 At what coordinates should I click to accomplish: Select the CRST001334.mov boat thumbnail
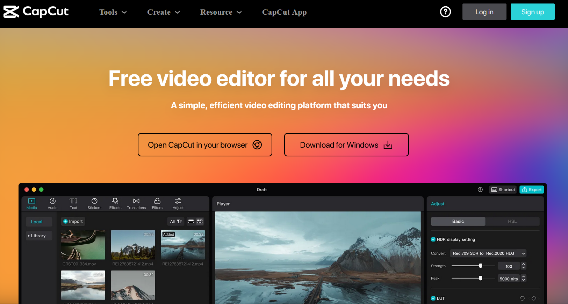click(x=83, y=245)
